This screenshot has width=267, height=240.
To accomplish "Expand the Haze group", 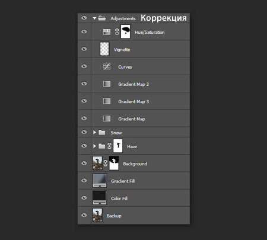I will [94, 146].
